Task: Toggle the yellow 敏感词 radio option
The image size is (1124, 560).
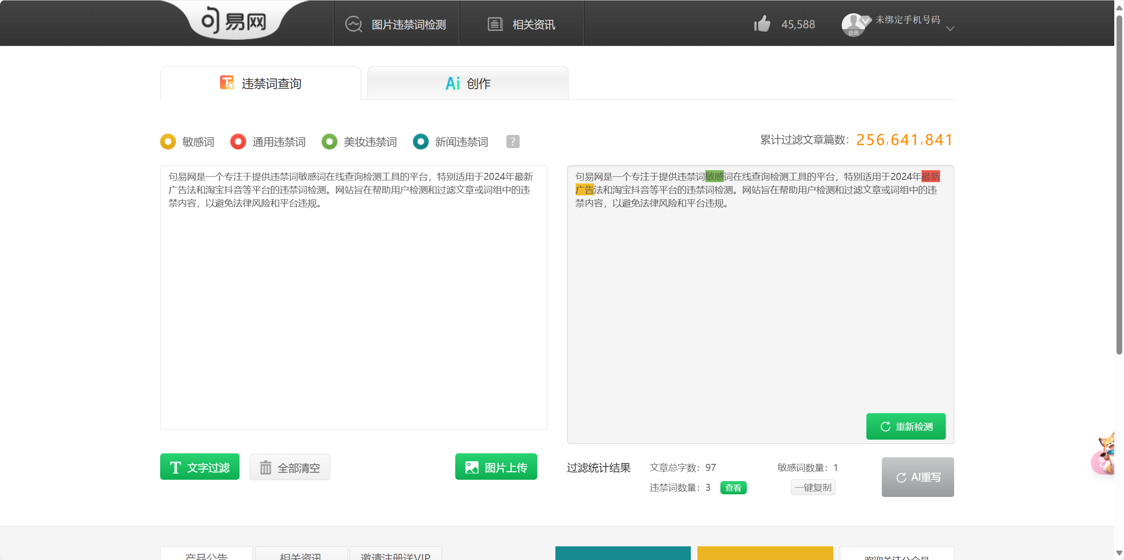Action: pos(168,142)
